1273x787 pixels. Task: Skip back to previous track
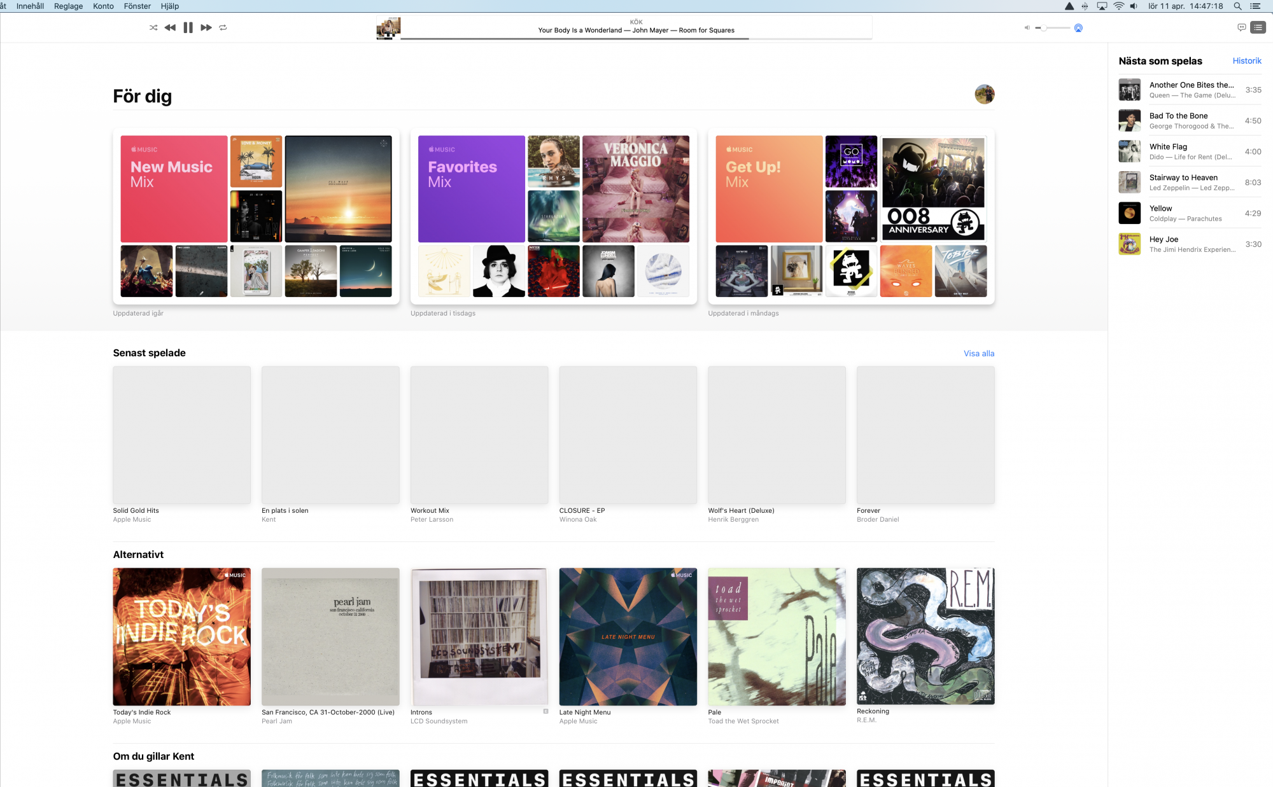(170, 27)
